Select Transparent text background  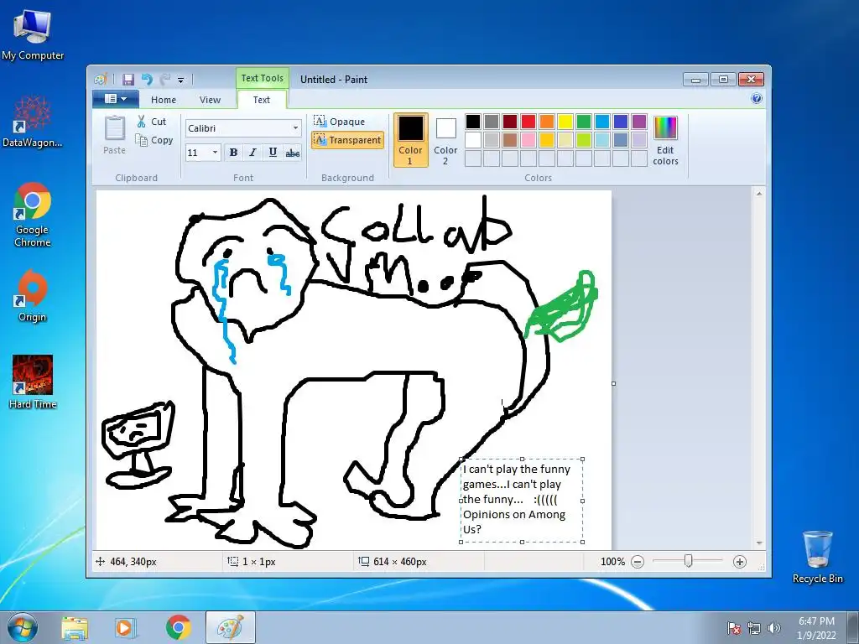coord(347,140)
